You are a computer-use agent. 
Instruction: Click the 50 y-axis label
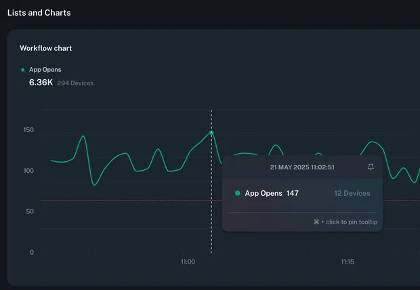(x=30, y=212)
